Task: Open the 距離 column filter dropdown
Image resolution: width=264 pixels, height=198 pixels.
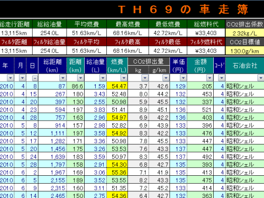Action: click(x=80, y=78)
